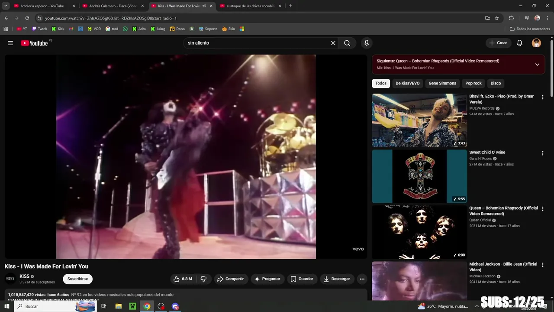
Task: Open the YouTube hamburger guide menu
Action: 10,43
